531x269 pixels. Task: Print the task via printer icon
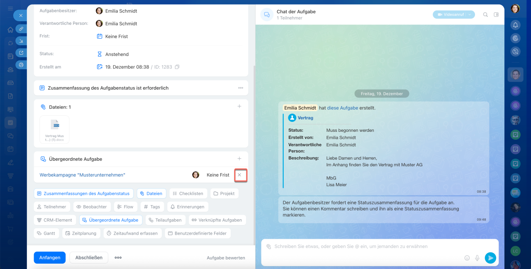pyautogui.click(x=21, y=65)
